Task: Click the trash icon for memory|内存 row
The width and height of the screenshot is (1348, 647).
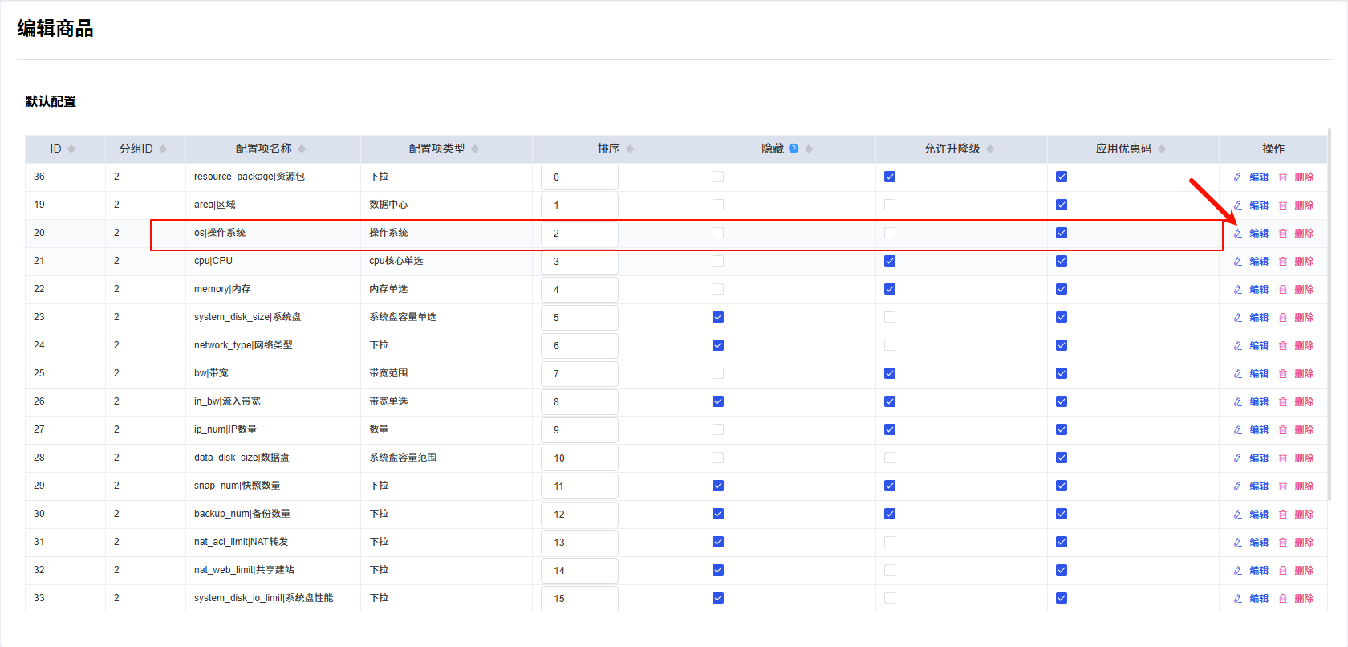Action: [1282, 290]
